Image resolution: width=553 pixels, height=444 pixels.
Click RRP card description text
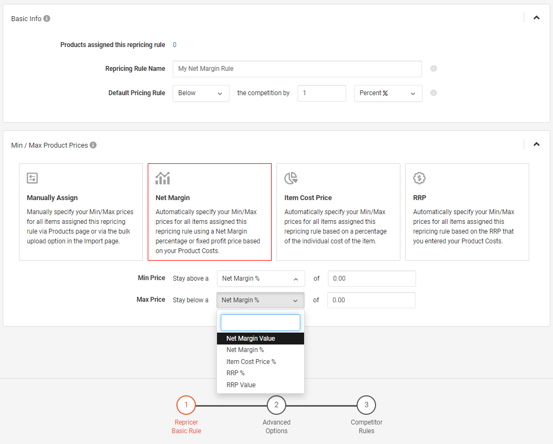tap(463, 226)
